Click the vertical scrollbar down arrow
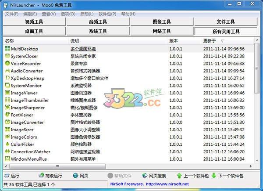The width and height of the screenshot is (263, 191). tap(257, 160)
